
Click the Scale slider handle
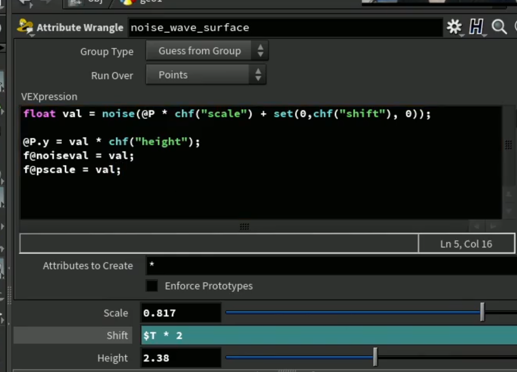point(482,312)
